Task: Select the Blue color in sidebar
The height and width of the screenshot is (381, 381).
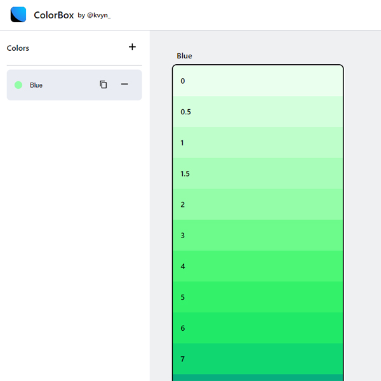Action: (74, 85)
